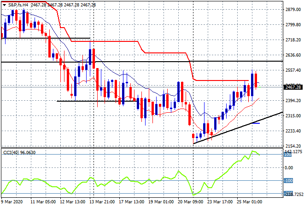Click the 2718.20 price axis label
Image resolution: width=304 pixels, height=207 pixels.
(x=293, y=40)
